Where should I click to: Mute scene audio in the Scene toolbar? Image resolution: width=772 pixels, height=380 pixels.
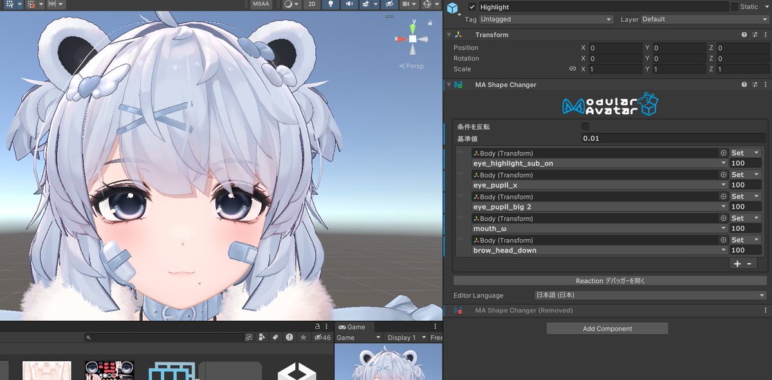[348, 4]
